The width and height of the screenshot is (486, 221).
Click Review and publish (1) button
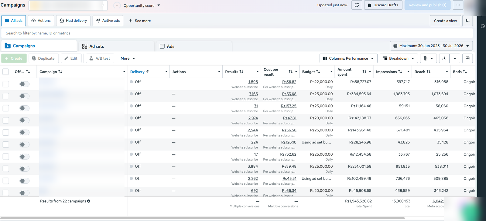point(427,5)
